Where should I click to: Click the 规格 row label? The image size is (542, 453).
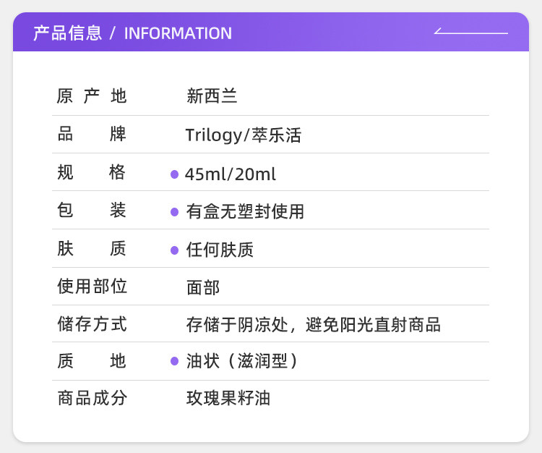(91, 173)
